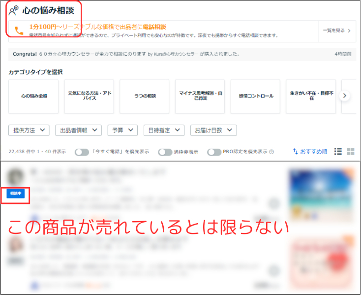Open 提供方法 dropdown filter
The image size is (361, 295).
(x=29, y=131)
